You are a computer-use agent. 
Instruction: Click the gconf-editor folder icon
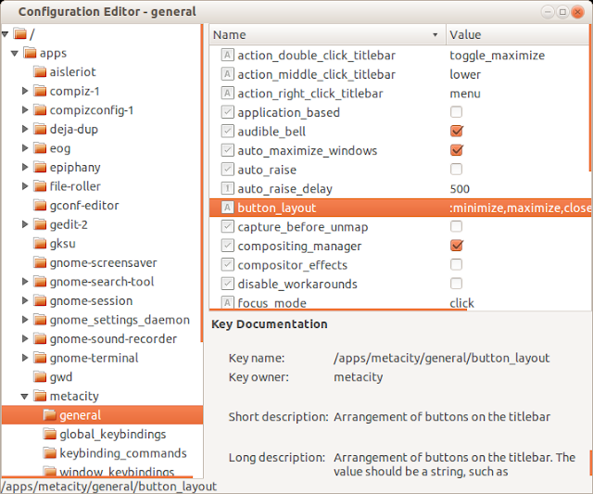pyautogui.click(x=40, y=206)
